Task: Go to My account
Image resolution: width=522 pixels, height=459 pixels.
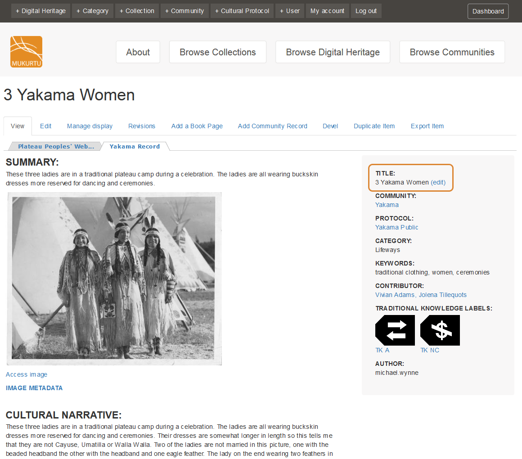Action: [x=327, y=11]
